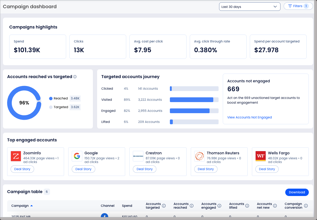The height and width of the screenshot is (220, 317).
Task: Click the 141 Accounts clicked text
Action: [148, 89]
